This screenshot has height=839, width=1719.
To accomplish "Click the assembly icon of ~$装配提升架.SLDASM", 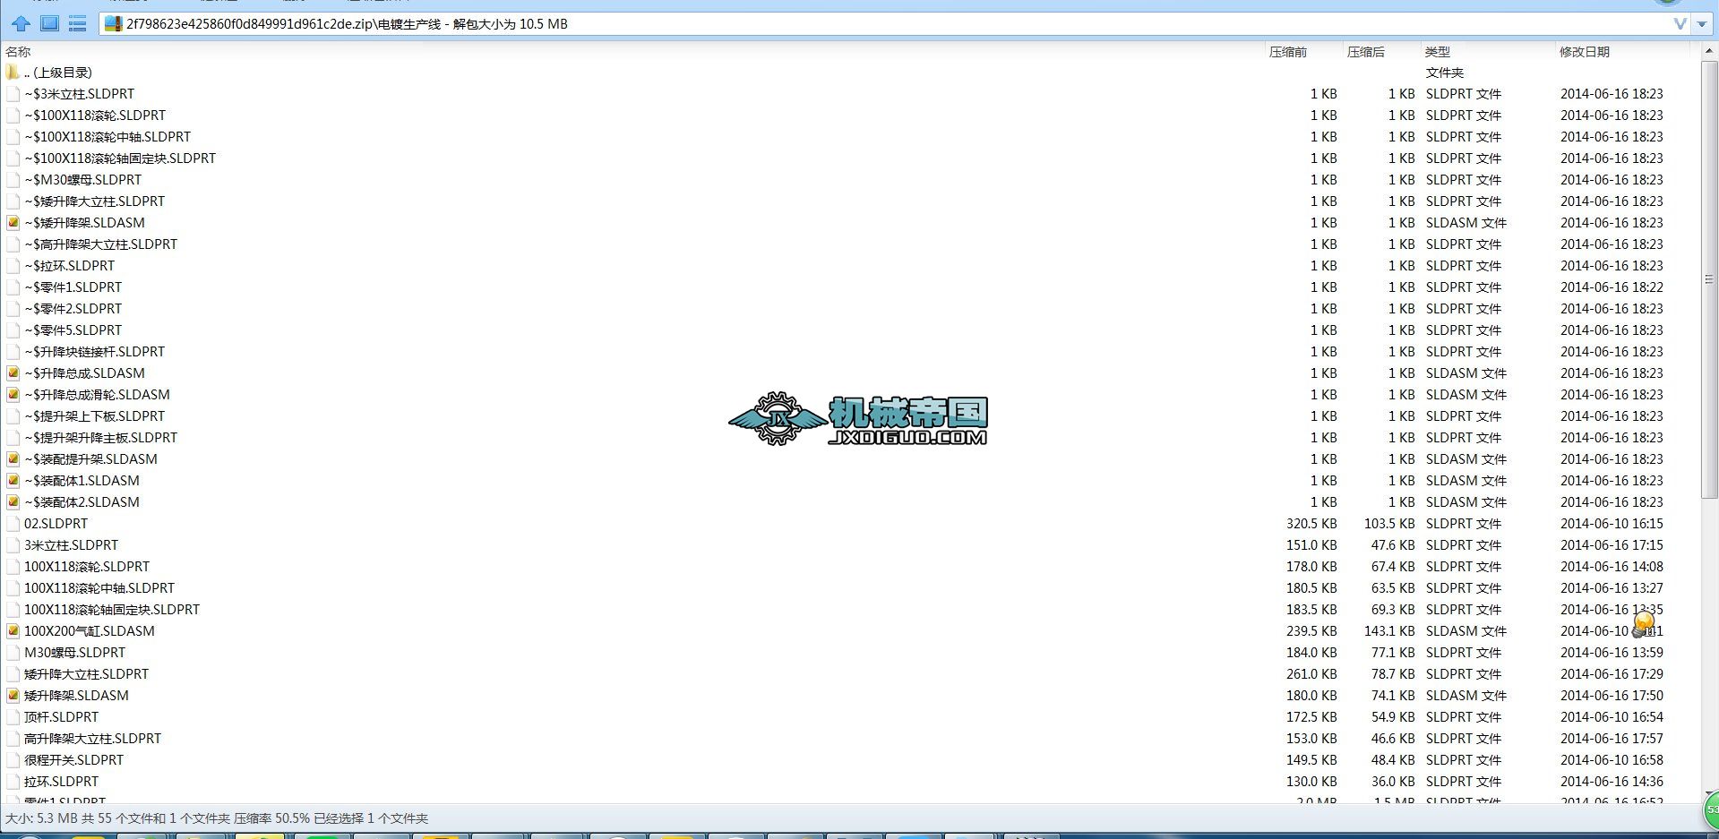I will [13, 459].
